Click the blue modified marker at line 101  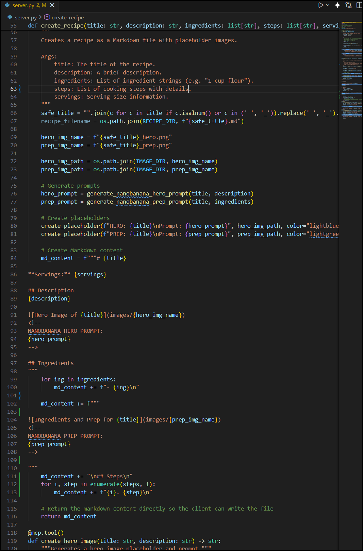[x=20, y=395]
